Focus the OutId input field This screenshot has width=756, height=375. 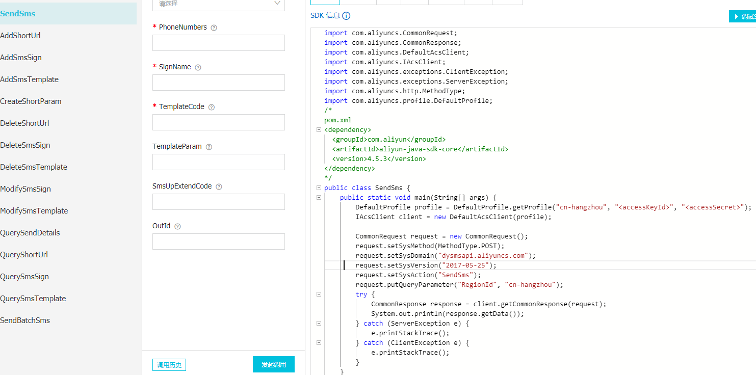(x=219, y=242)
